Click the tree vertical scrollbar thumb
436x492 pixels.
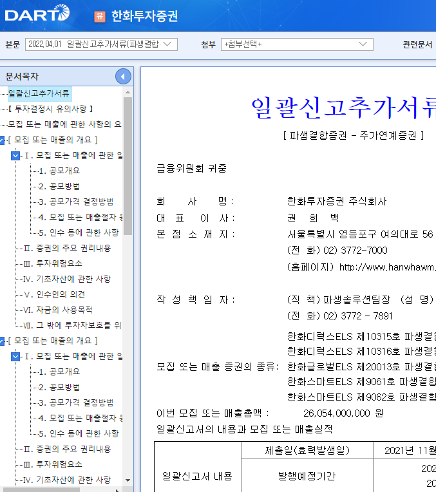coord(128,166)
